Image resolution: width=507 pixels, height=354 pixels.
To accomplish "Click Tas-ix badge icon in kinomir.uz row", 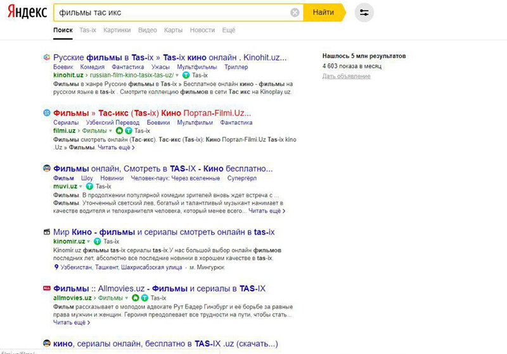I will click(x=98, y=241).
